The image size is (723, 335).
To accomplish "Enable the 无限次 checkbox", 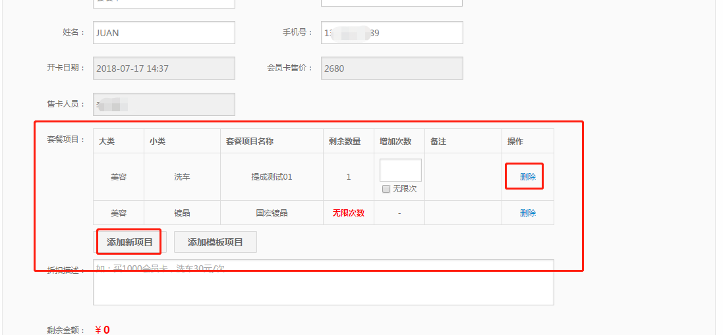I will point(386,189).
